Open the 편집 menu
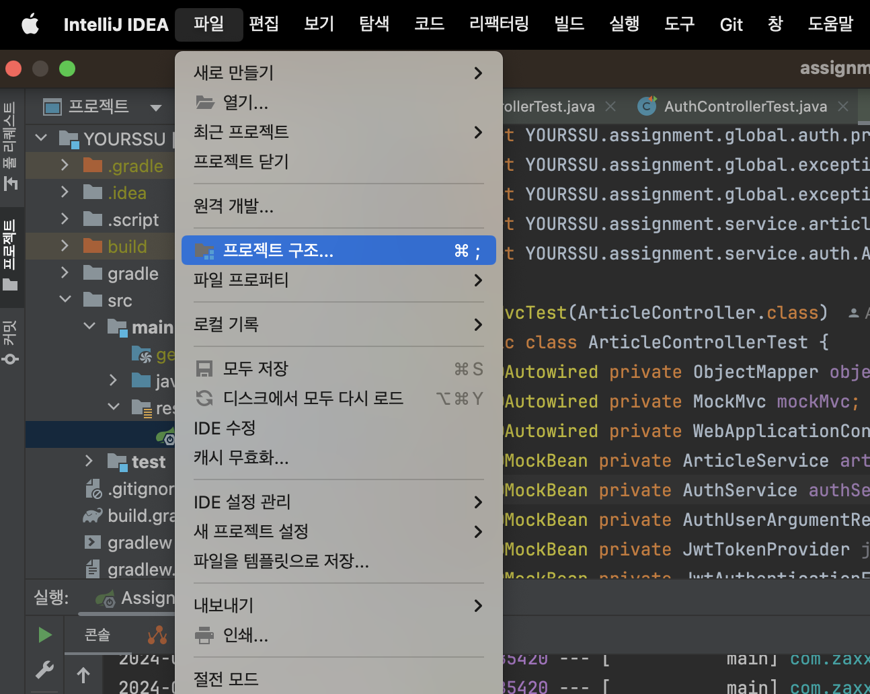Viewport: 870px width, 694px height. 264,25
